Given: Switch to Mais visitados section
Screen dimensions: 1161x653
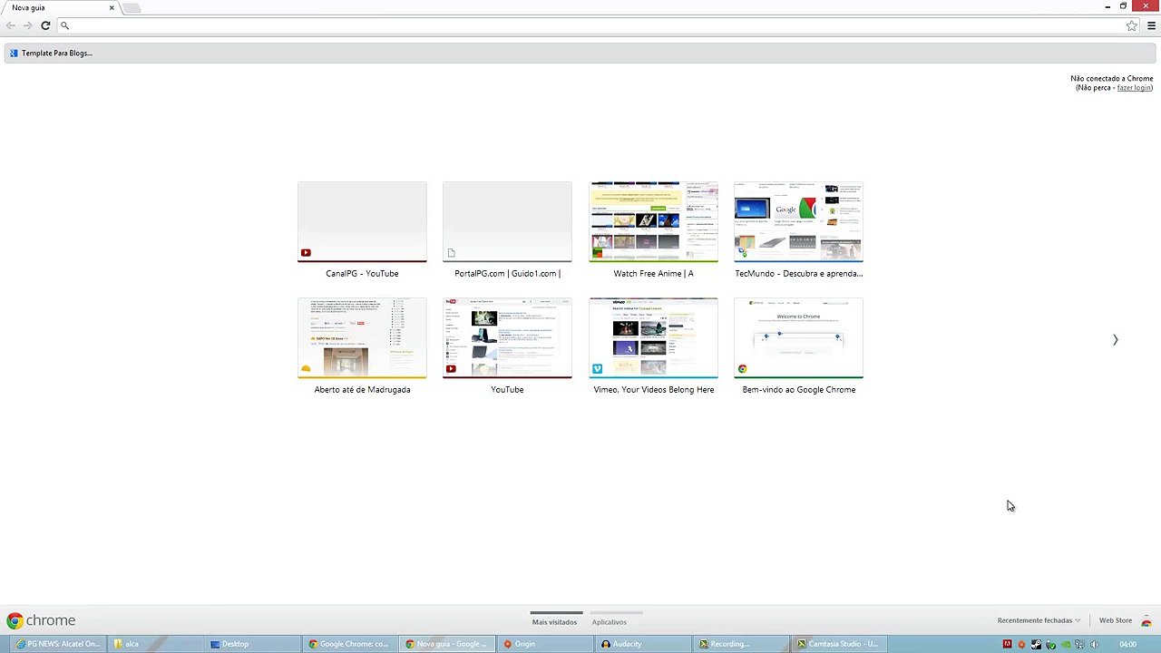Looking at the screenshot, I should point(554,622).
